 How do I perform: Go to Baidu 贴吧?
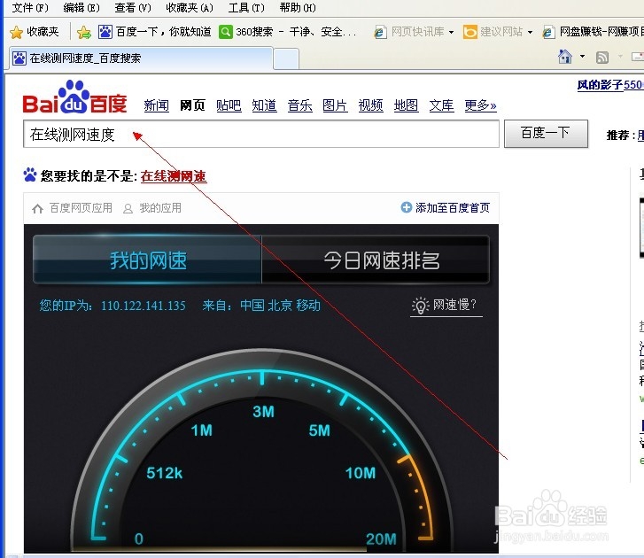229,105
